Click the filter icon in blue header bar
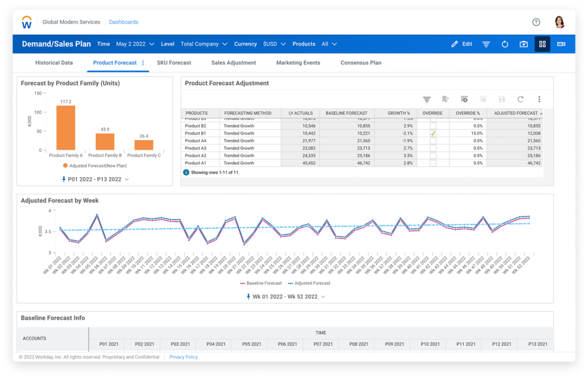 [486, 44]
